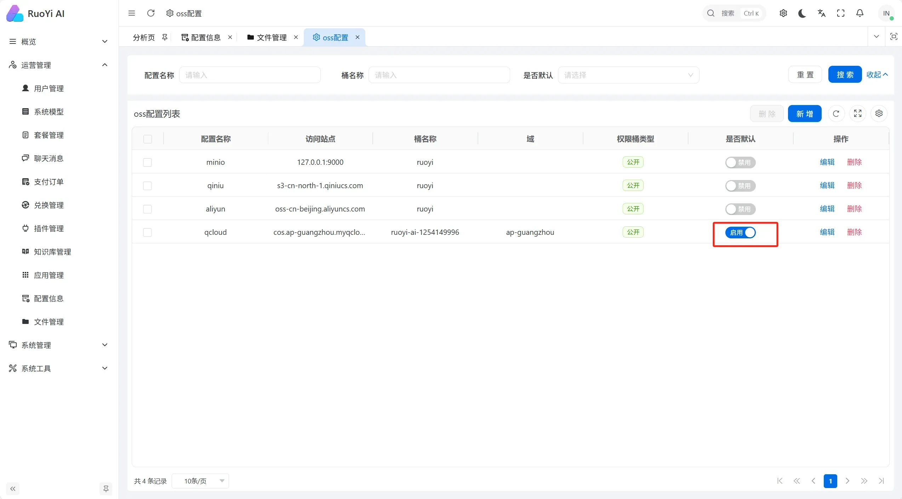Open 知识库管理 in sidebar
This screenshot has height=499, width=902.
(x=52, y=252)
